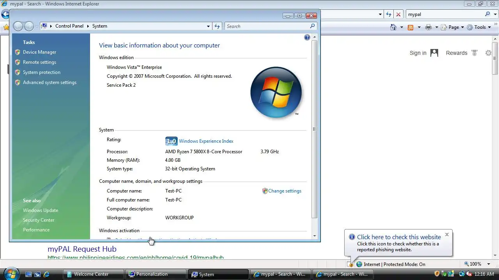Open the Windows Start orb

(11, 273)
